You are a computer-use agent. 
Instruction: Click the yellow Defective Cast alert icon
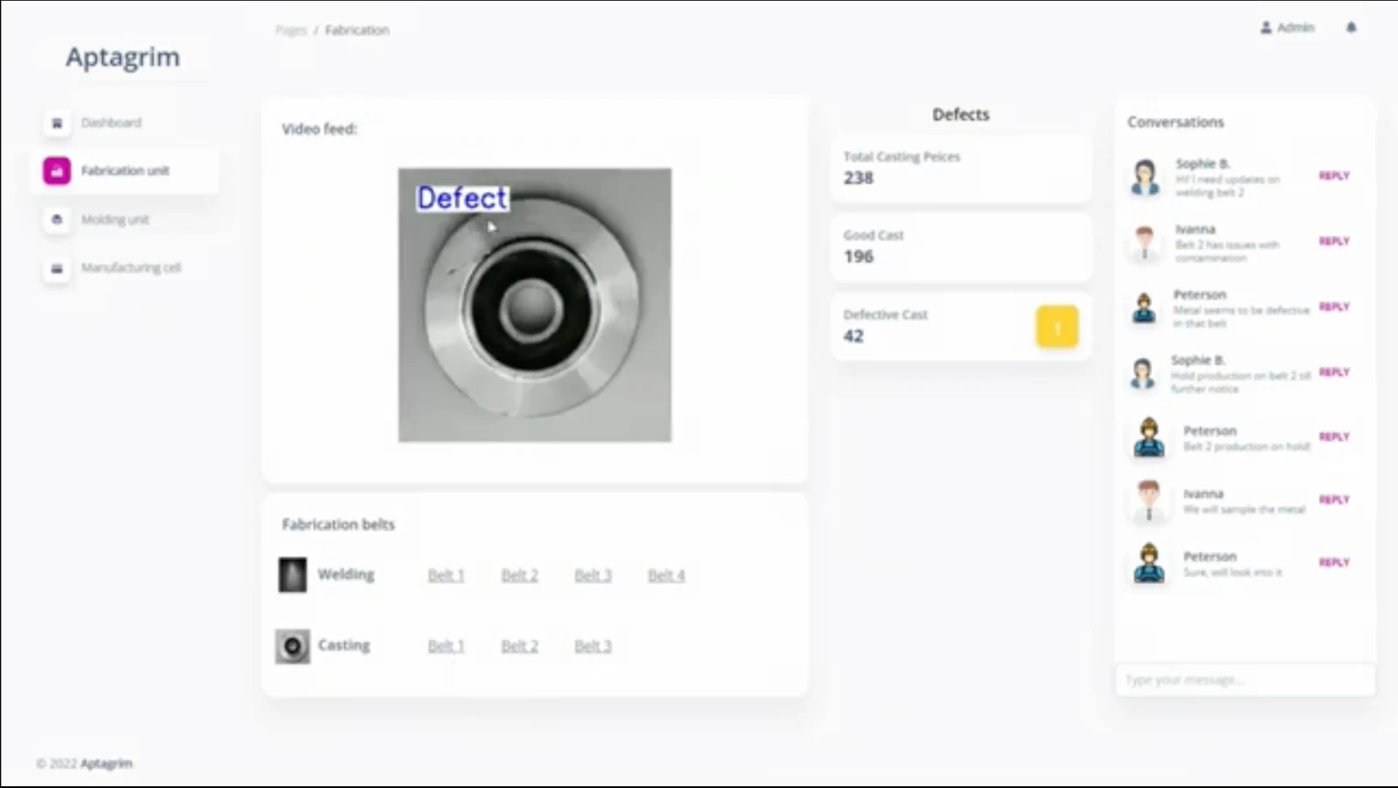coord(1057,327)
